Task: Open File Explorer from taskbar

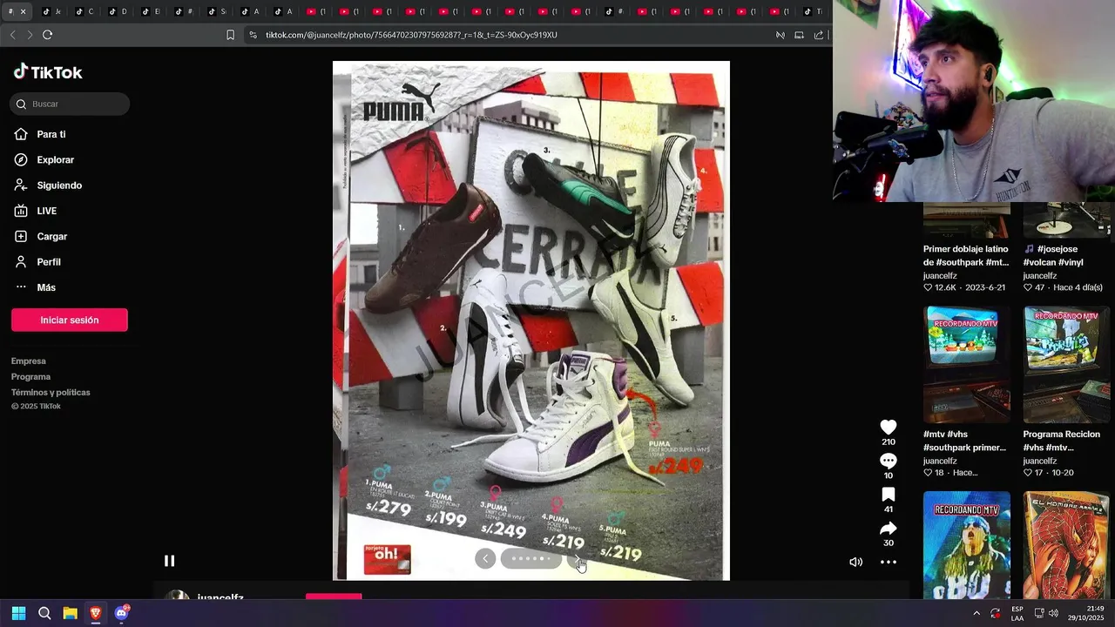Action: pyautogui.click(x=70, y=613)
